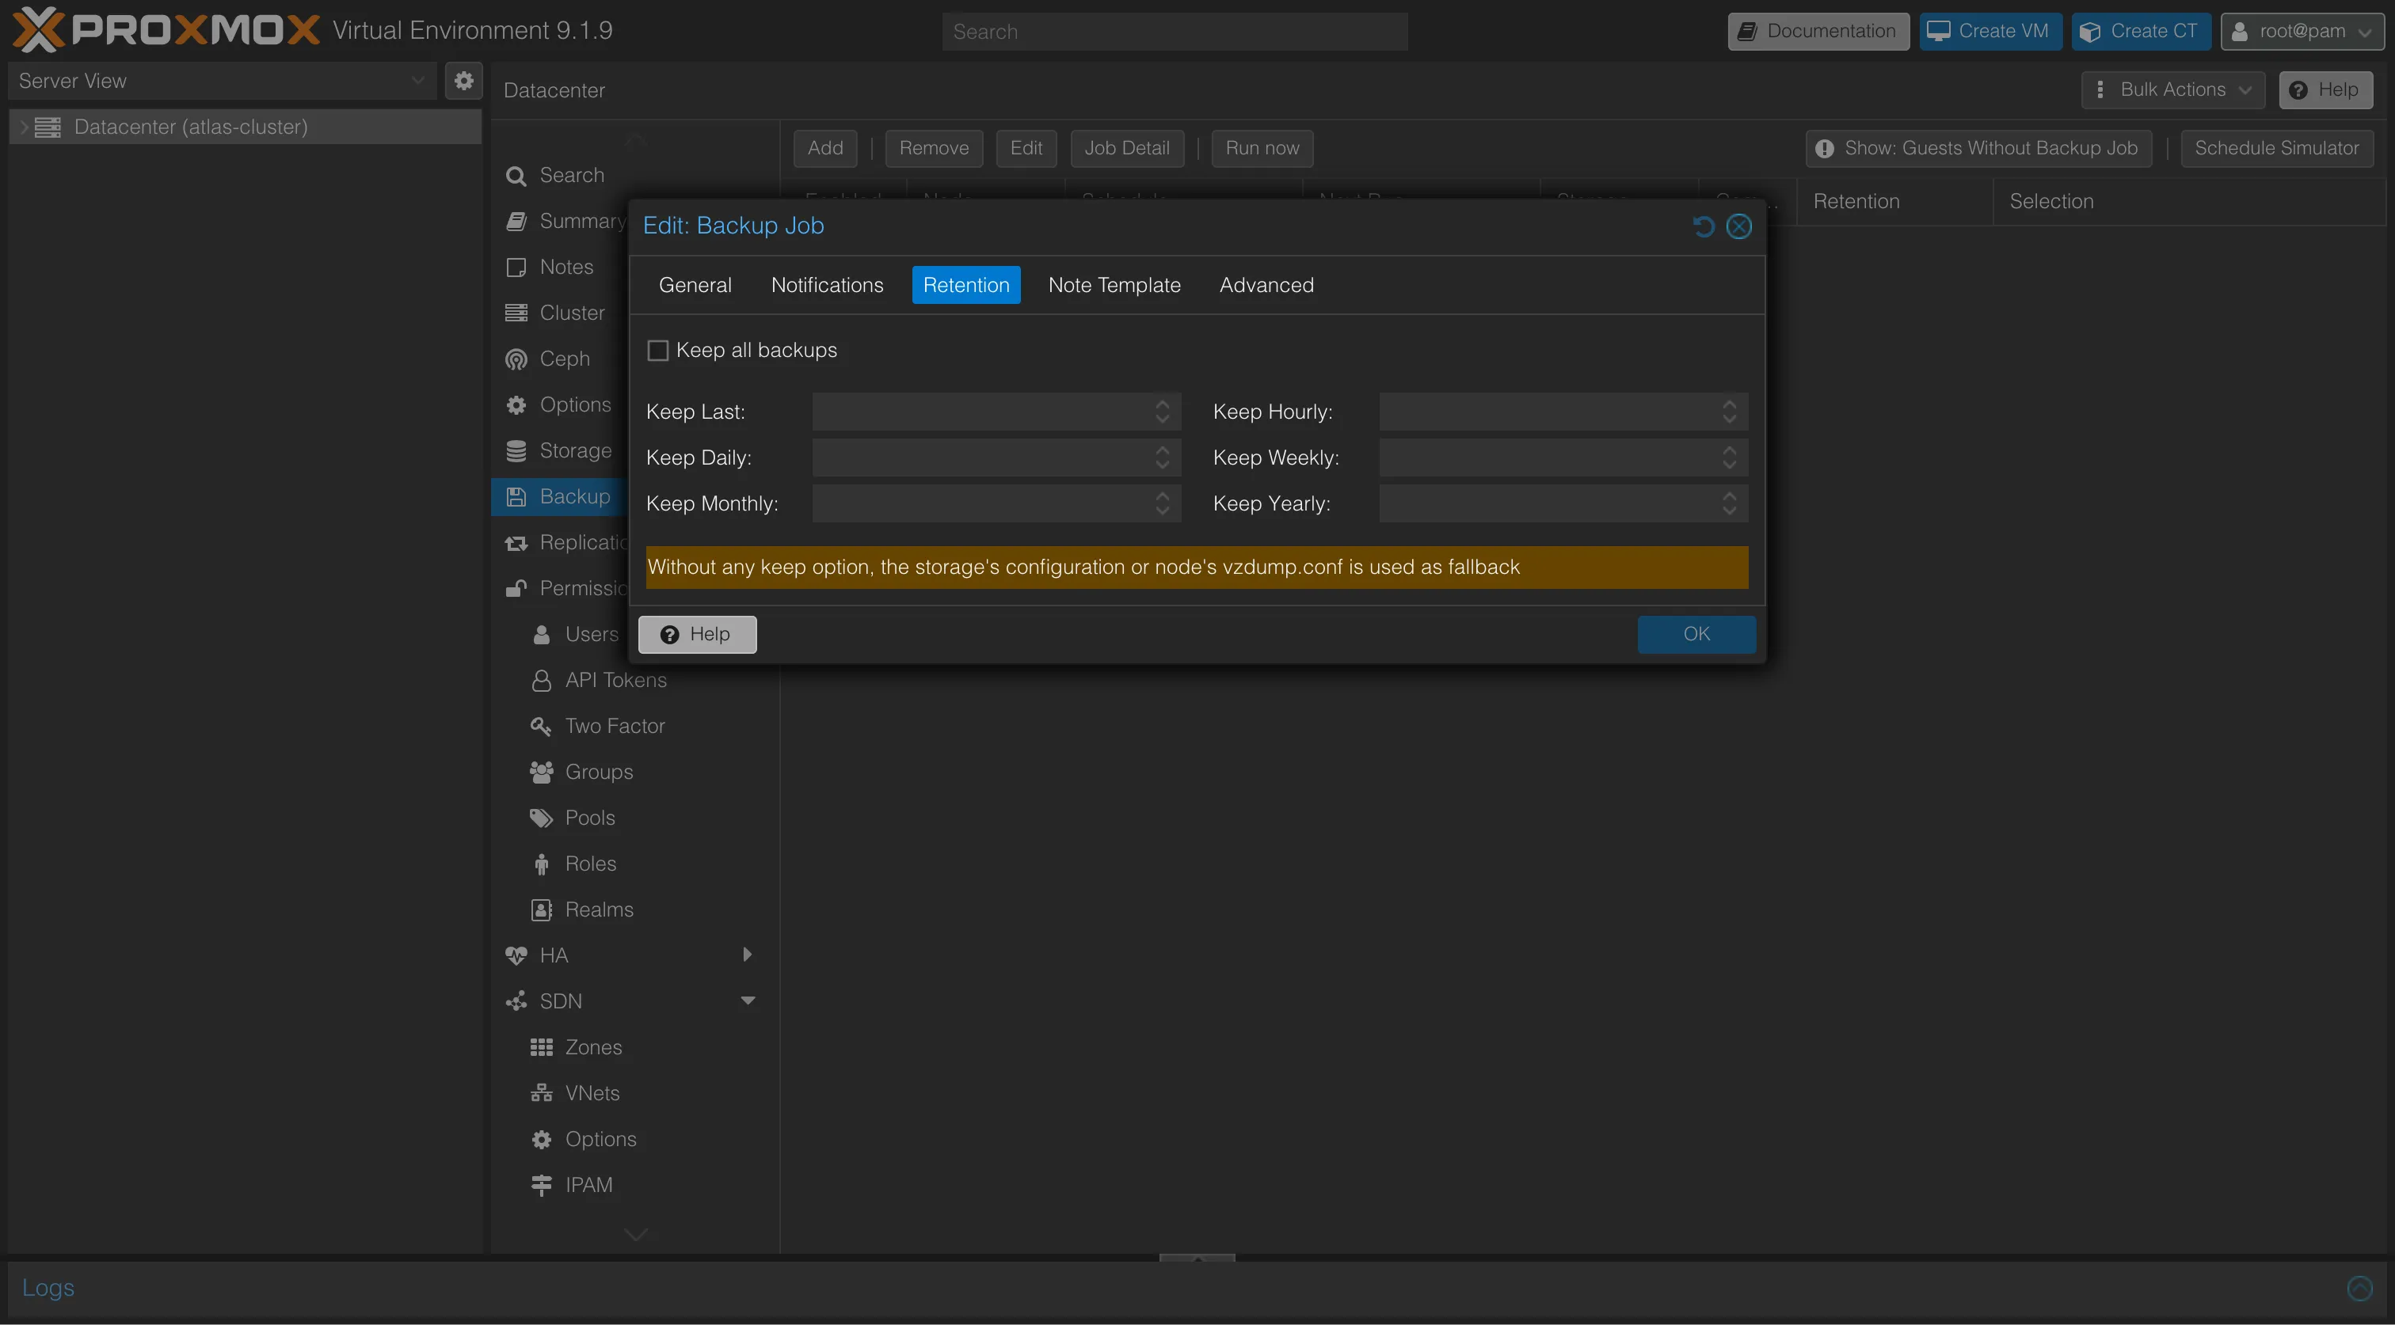Screen dimensions: 2395x1325
Task: Expand the Datacenter (atlas-cluster) tree node
Action: 23,127
